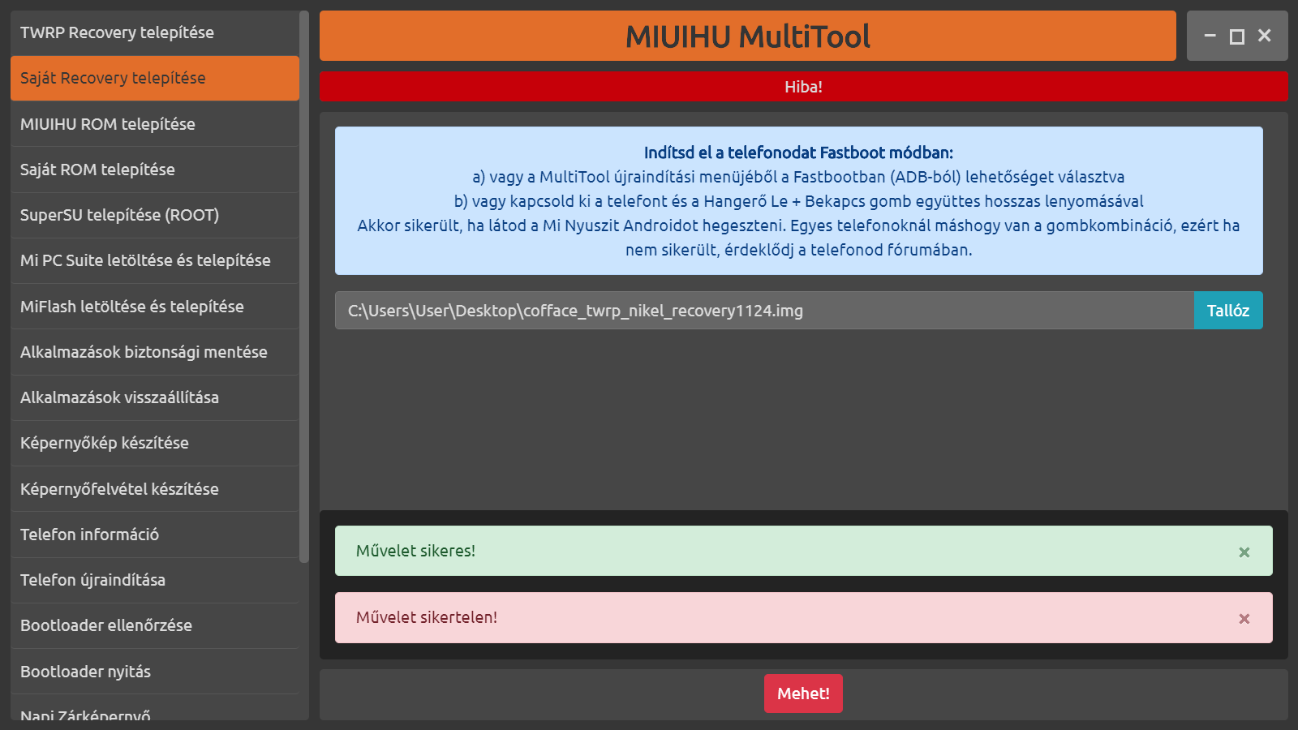This screenshot has height=730, width=1298.
Task: Go to Alkalmazások visszaállítása
Action: click(x=155, y=397)
